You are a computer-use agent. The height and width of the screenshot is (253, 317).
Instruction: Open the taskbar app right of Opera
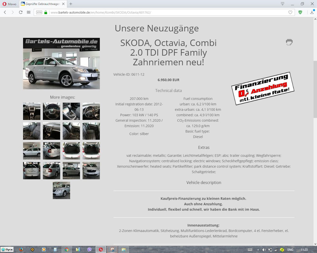pos(112,250)
